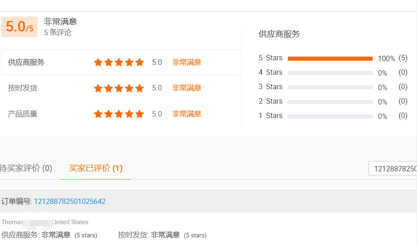This screenshot has height=244, width=417.
Task: Click the 3 Stars rating bar
Action: pos(330,88)
